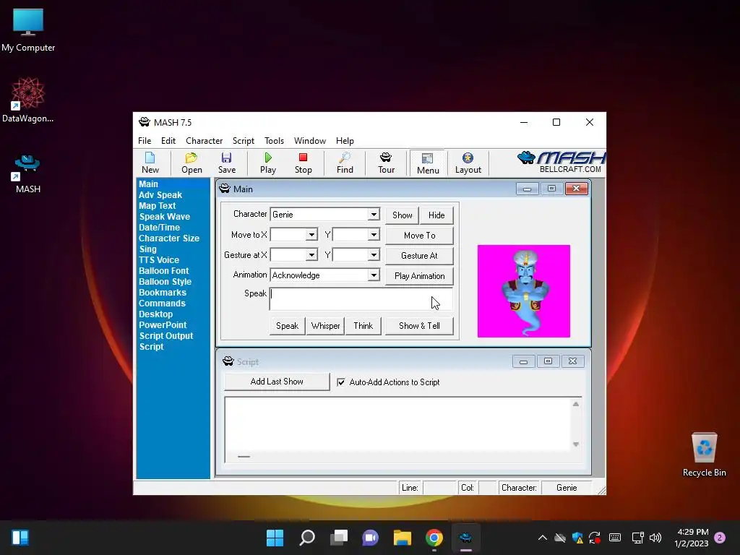Open volume control in system tray
Screen dimensions: 740x555
[655, 538]
